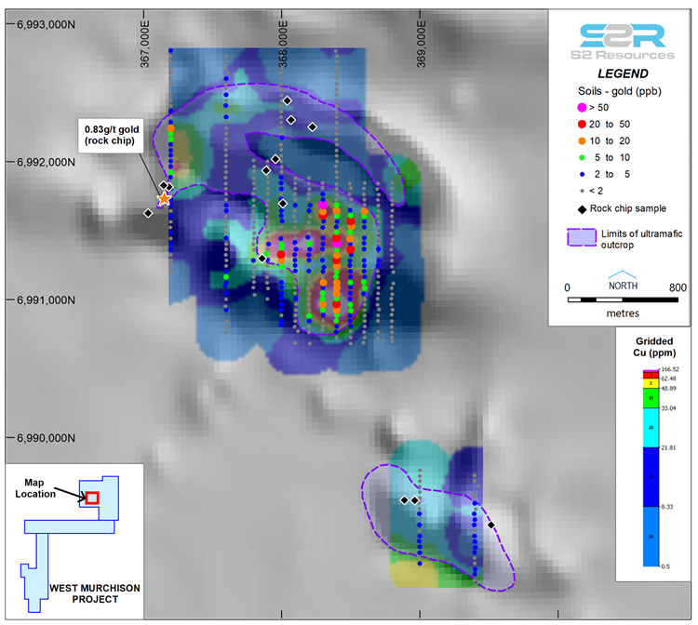
Task: Pick the blue 2 to 5 legend dot
Action: 582,174
